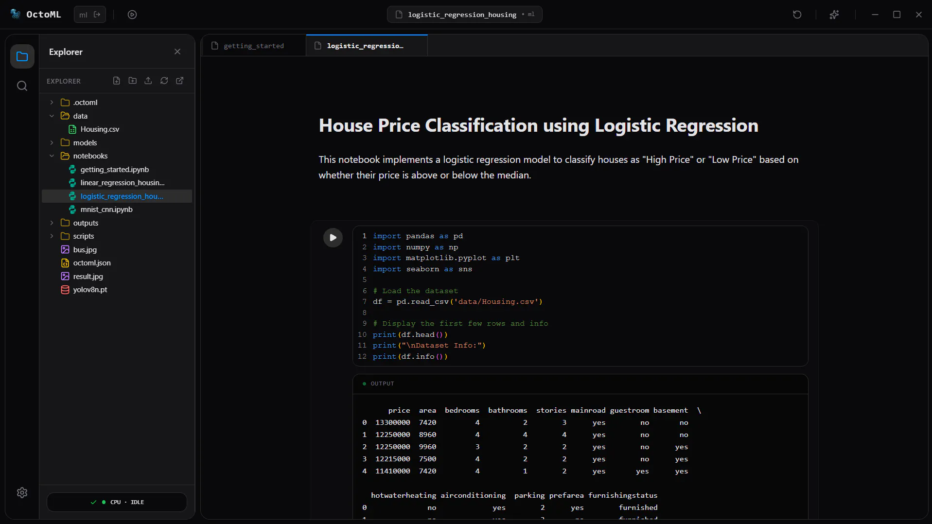This screenshot has width=932, height=524.
Task: Open the AI sparkle assistant icon
Action: (834, 15)
